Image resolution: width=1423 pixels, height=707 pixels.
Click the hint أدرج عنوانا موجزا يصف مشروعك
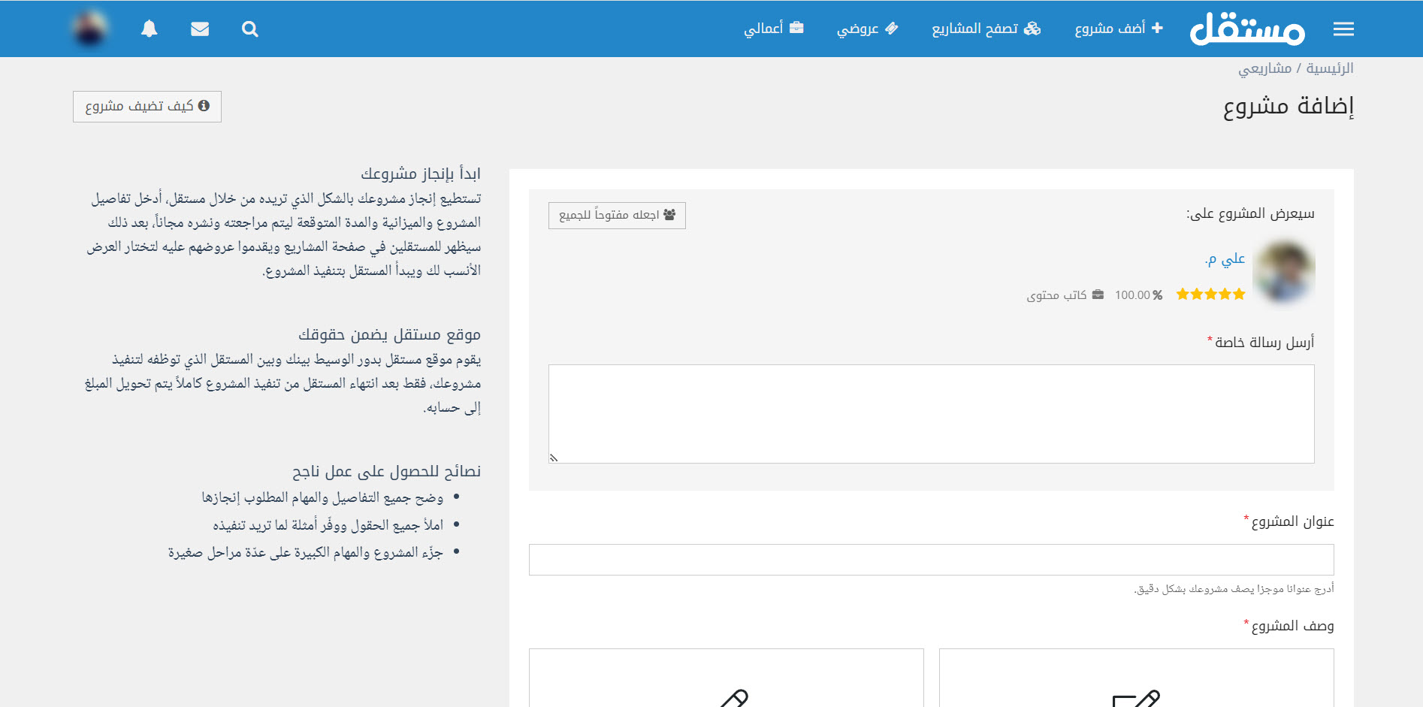coord(1234,589)
